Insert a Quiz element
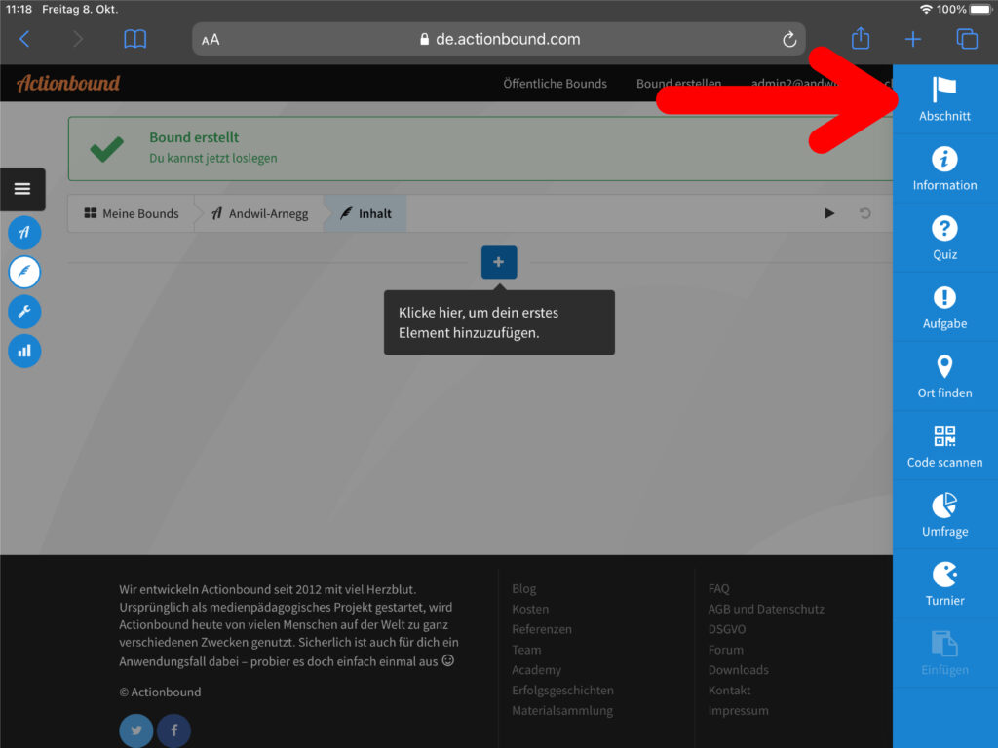The height and width of the screenshot is (748, 998). coord(944,239)
